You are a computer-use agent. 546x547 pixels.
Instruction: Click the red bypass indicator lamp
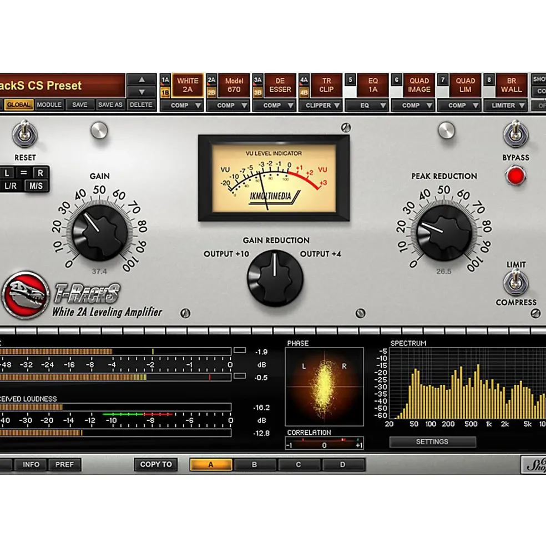[515, 176]
